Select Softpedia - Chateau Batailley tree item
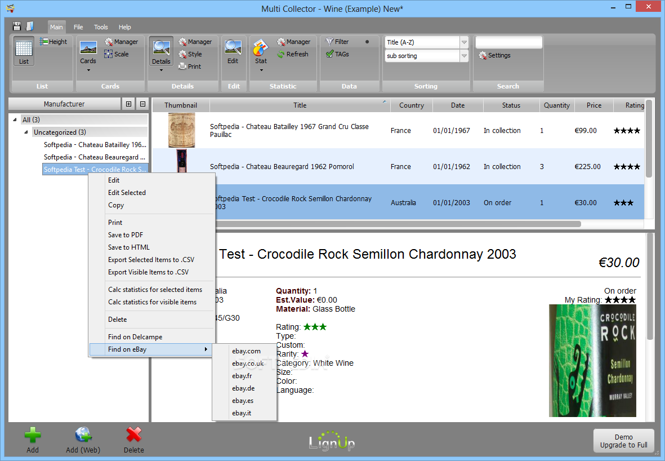Screen dimensions: 665x461 point(95,144)
